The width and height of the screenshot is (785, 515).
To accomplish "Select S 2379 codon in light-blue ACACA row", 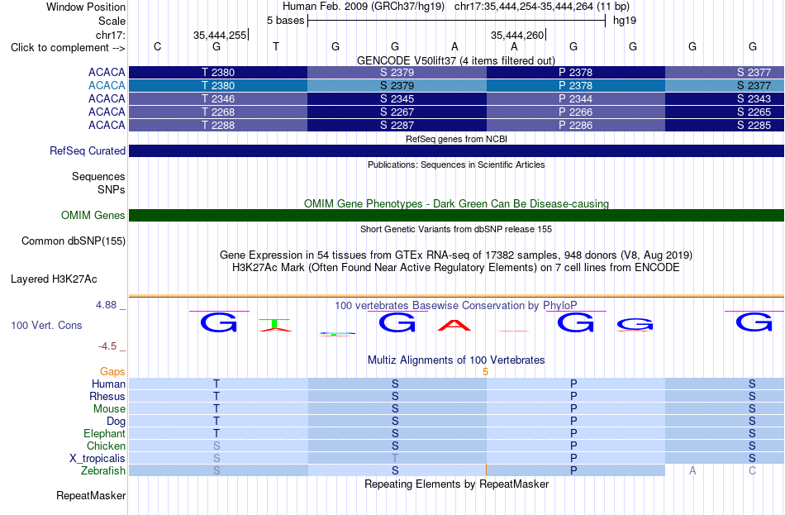I will click(x=397, y=85).
